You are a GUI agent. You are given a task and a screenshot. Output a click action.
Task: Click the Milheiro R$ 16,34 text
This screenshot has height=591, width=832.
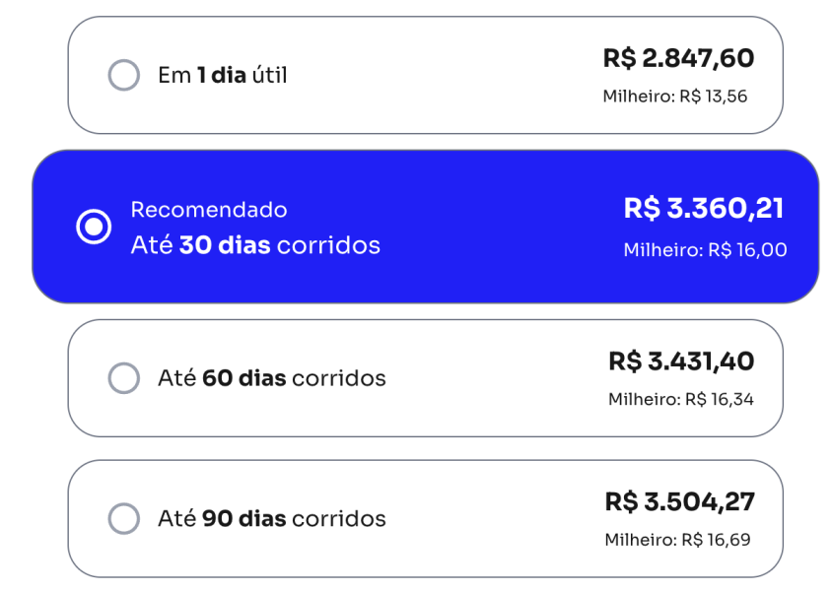[x=680, y=399]
